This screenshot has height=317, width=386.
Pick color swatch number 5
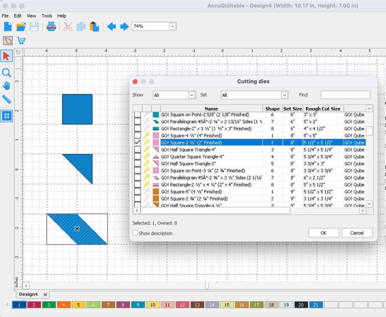tap(78, 305)
